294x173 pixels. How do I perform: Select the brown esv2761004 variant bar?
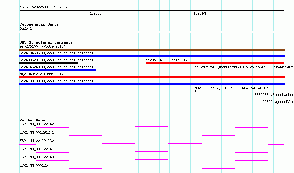152,50
